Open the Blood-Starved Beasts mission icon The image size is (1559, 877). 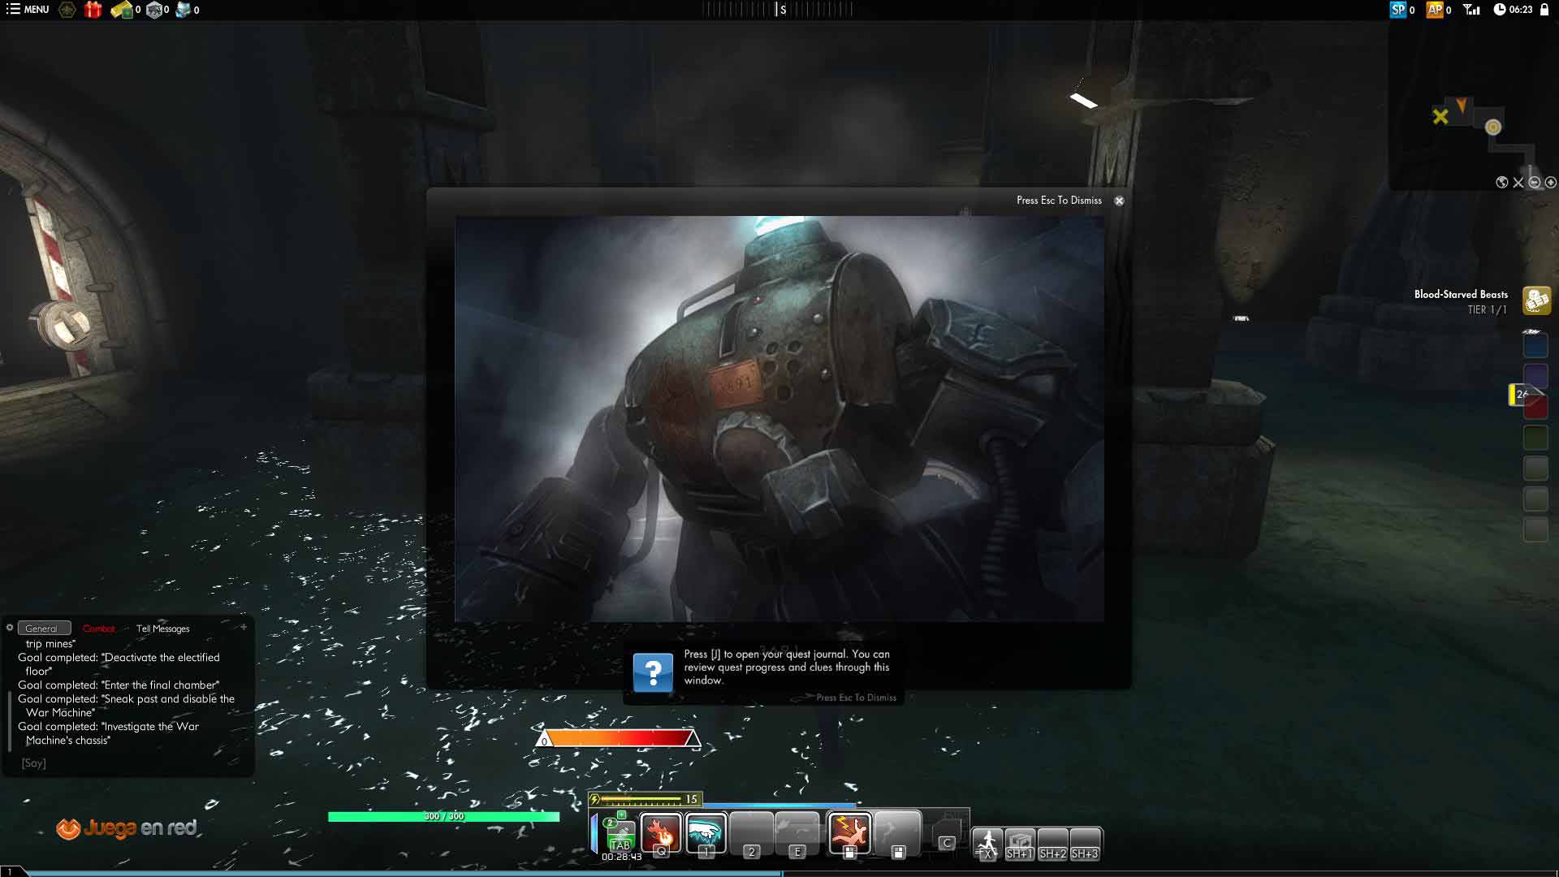(x=1536, y=300)
